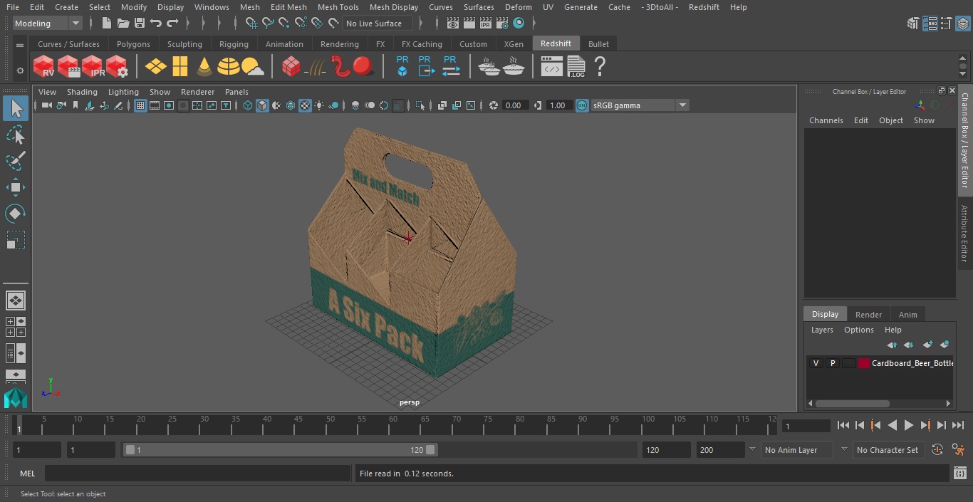973x502 pixels.
Task: Toggle wireframe shading cube in viewport toolbar
Action: pyautogui.click(x=248, y=105)
